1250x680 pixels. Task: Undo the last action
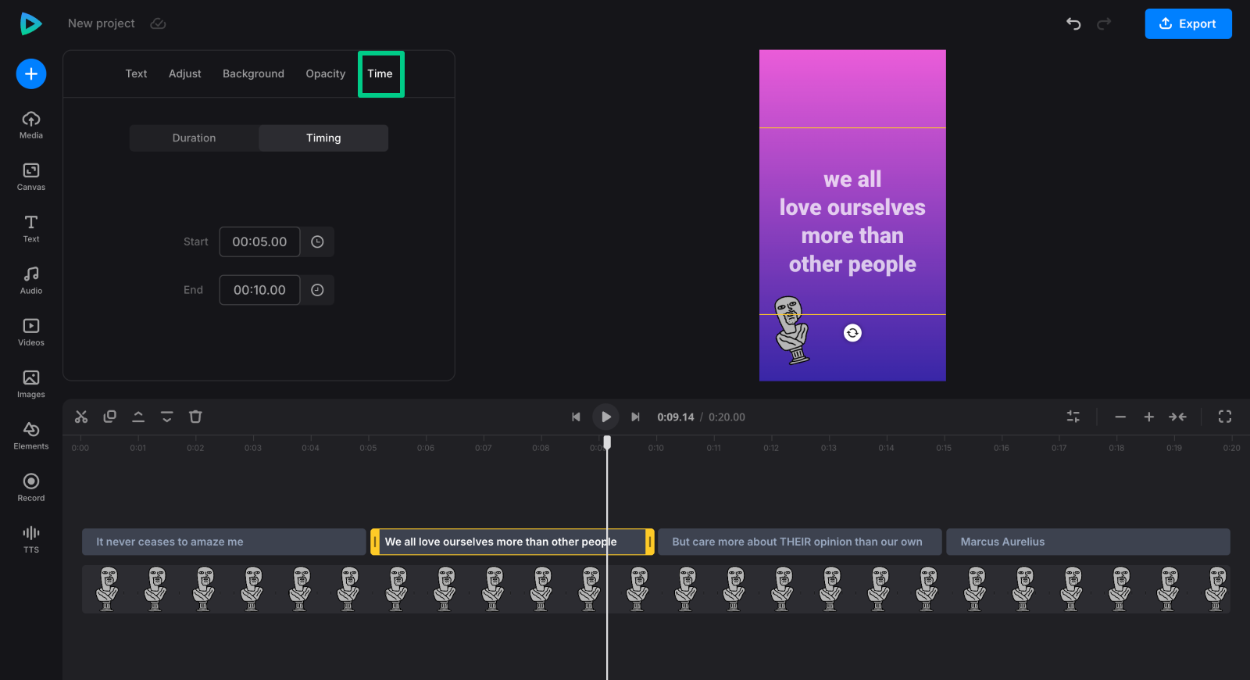(1073, 23)
